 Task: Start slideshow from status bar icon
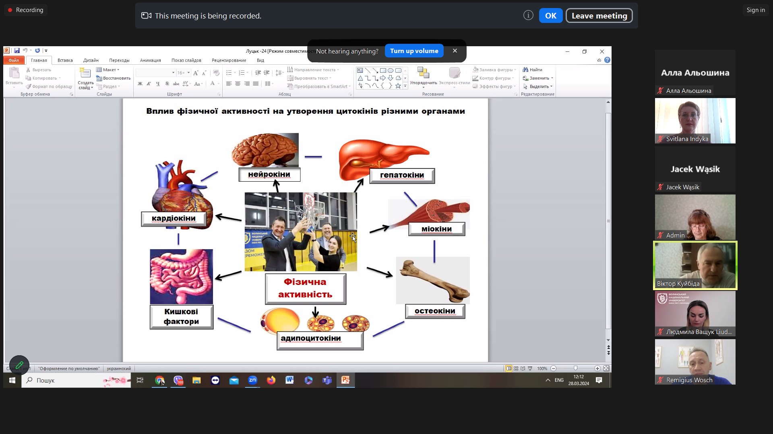pos(530,368)
